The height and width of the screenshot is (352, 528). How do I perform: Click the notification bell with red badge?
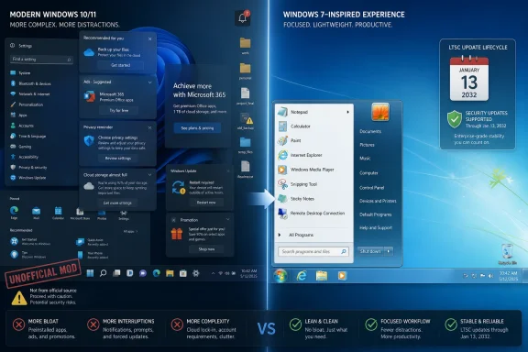click(x=242, y=17)
